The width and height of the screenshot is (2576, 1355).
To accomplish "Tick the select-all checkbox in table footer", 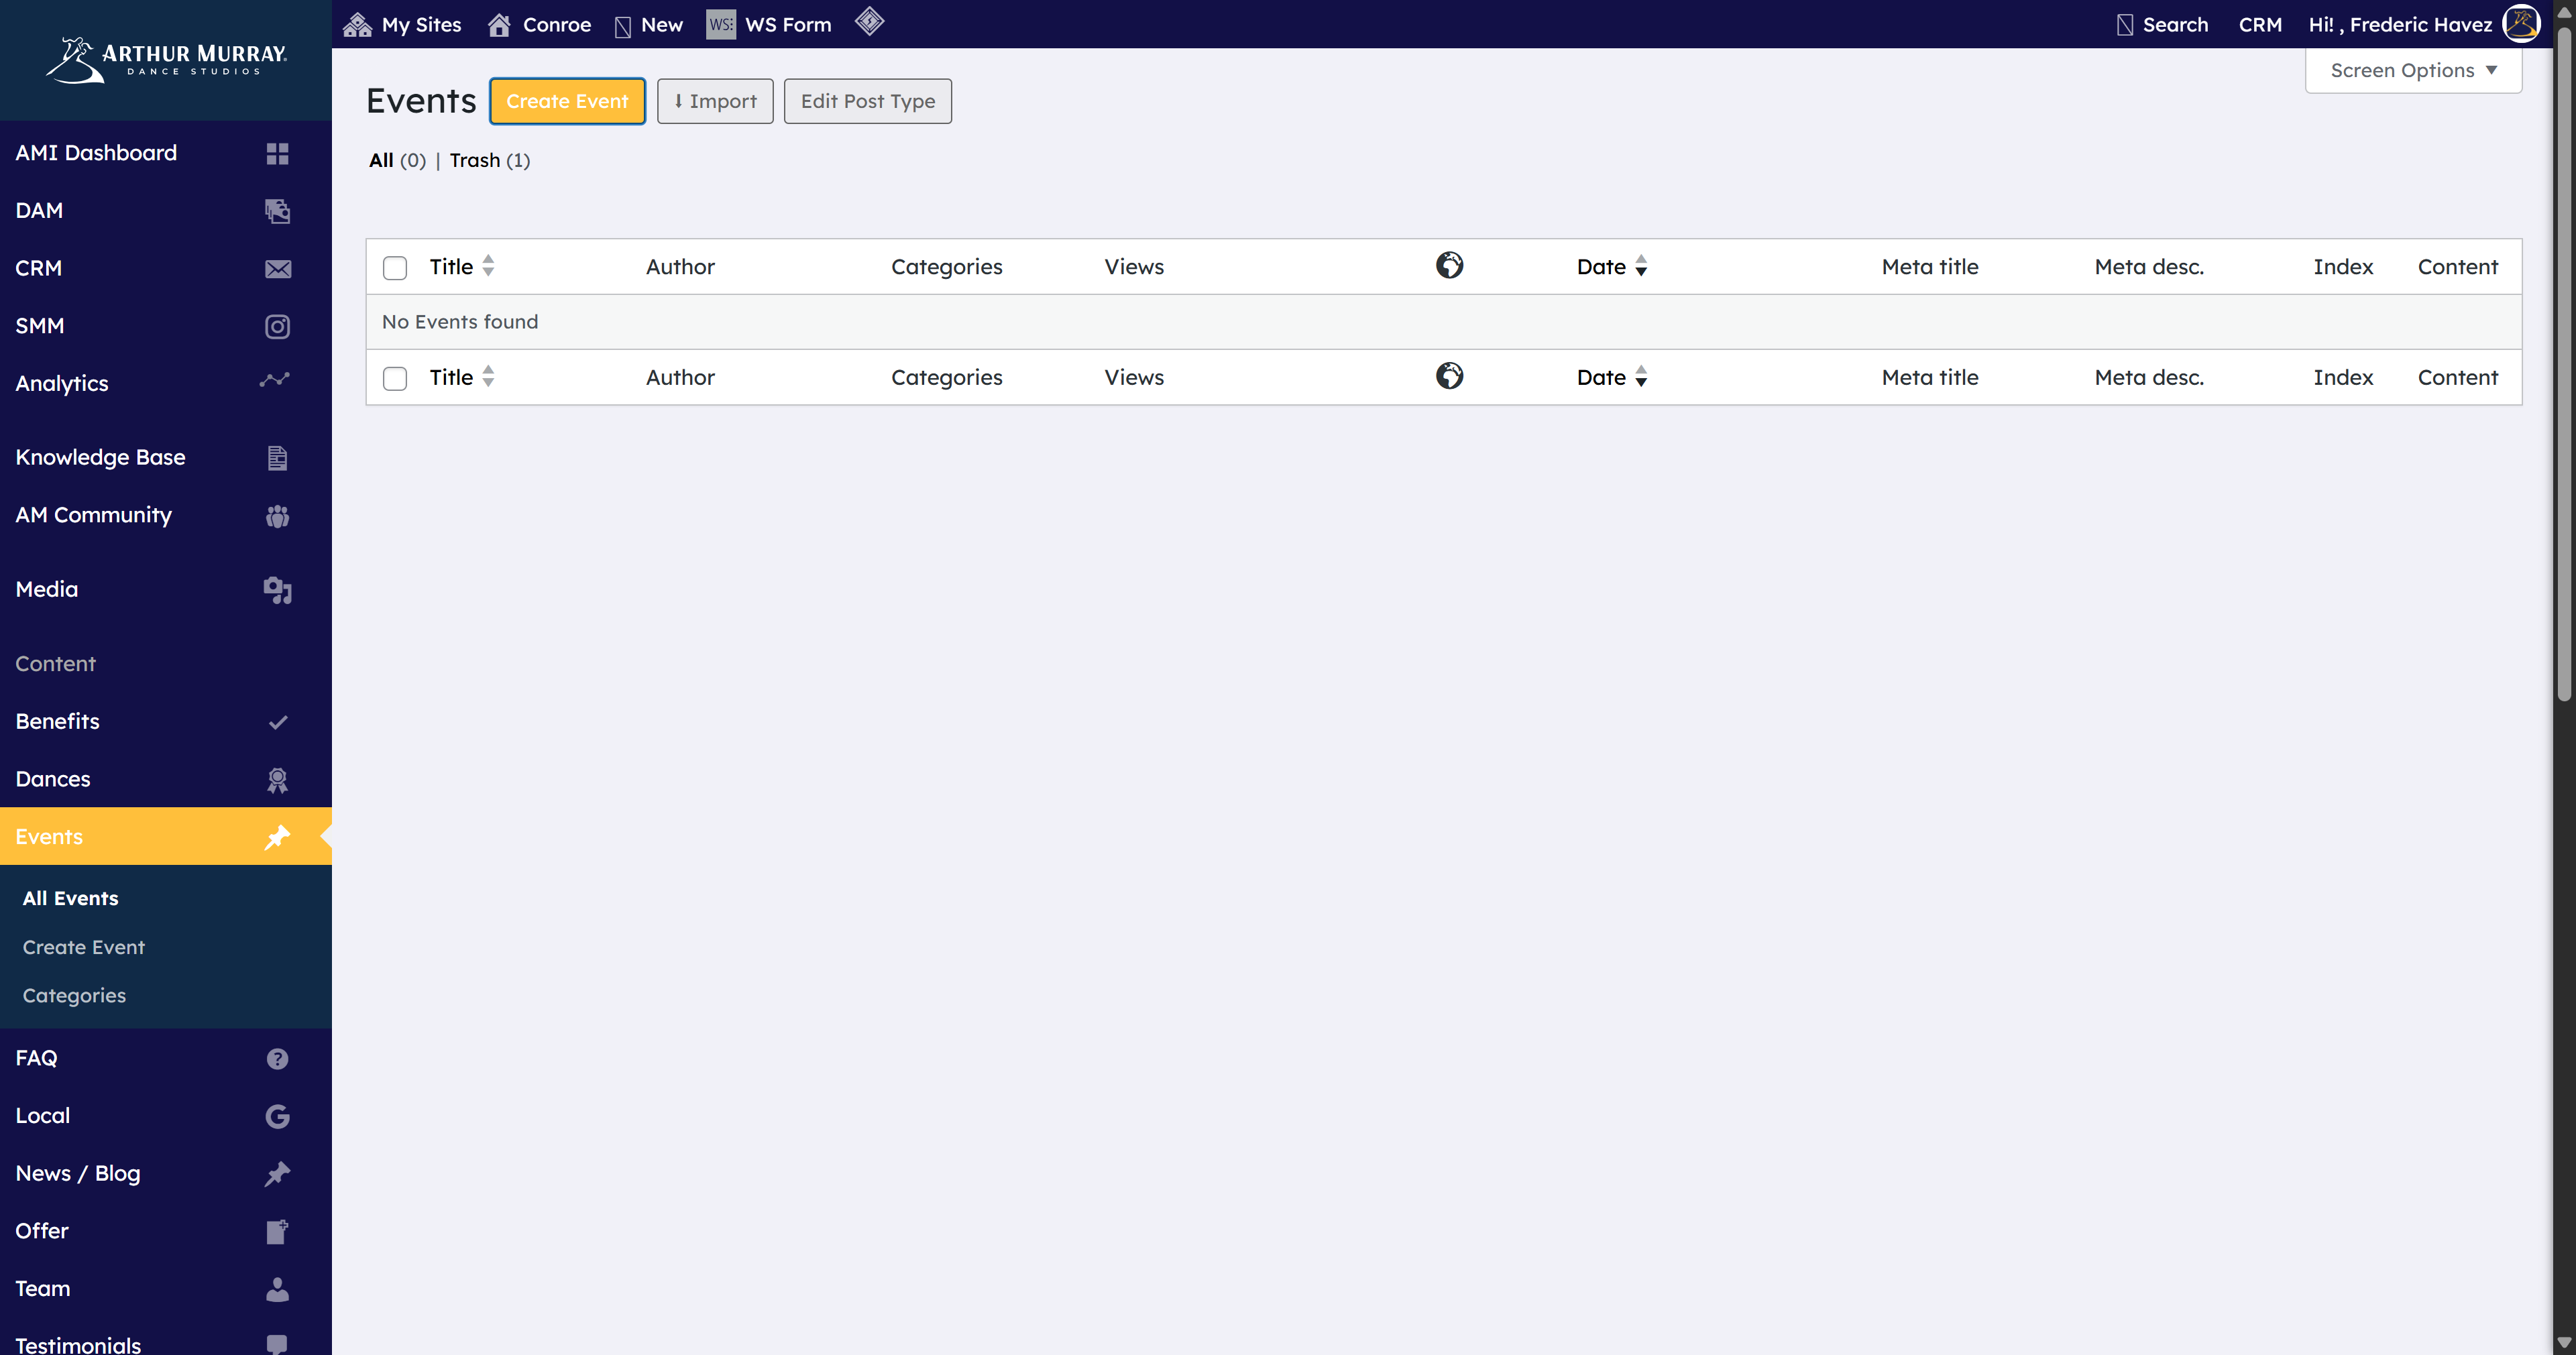I will [x=395, y=378].
